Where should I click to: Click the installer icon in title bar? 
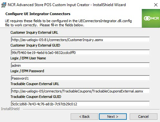click(4, 5)
